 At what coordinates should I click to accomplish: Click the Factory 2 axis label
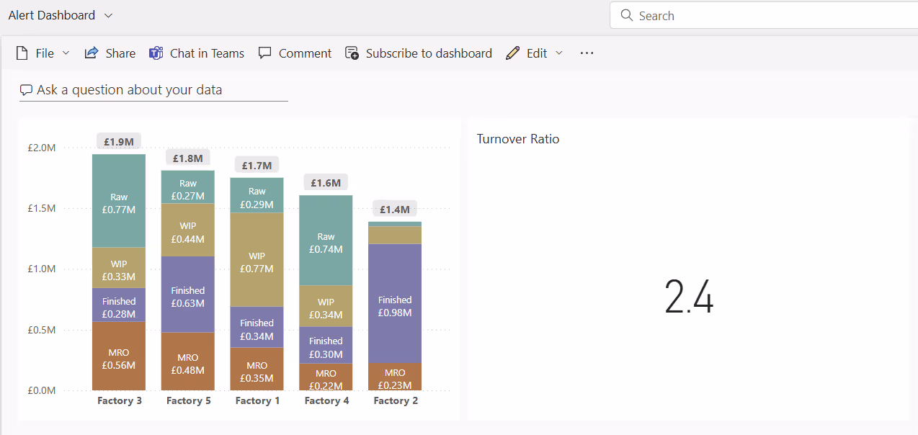pyautogui.click(x=396, y=400)
